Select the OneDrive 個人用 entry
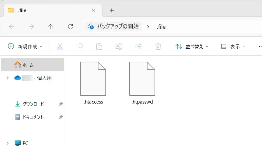Screen dimensions: 262x147 click(33, 78)
